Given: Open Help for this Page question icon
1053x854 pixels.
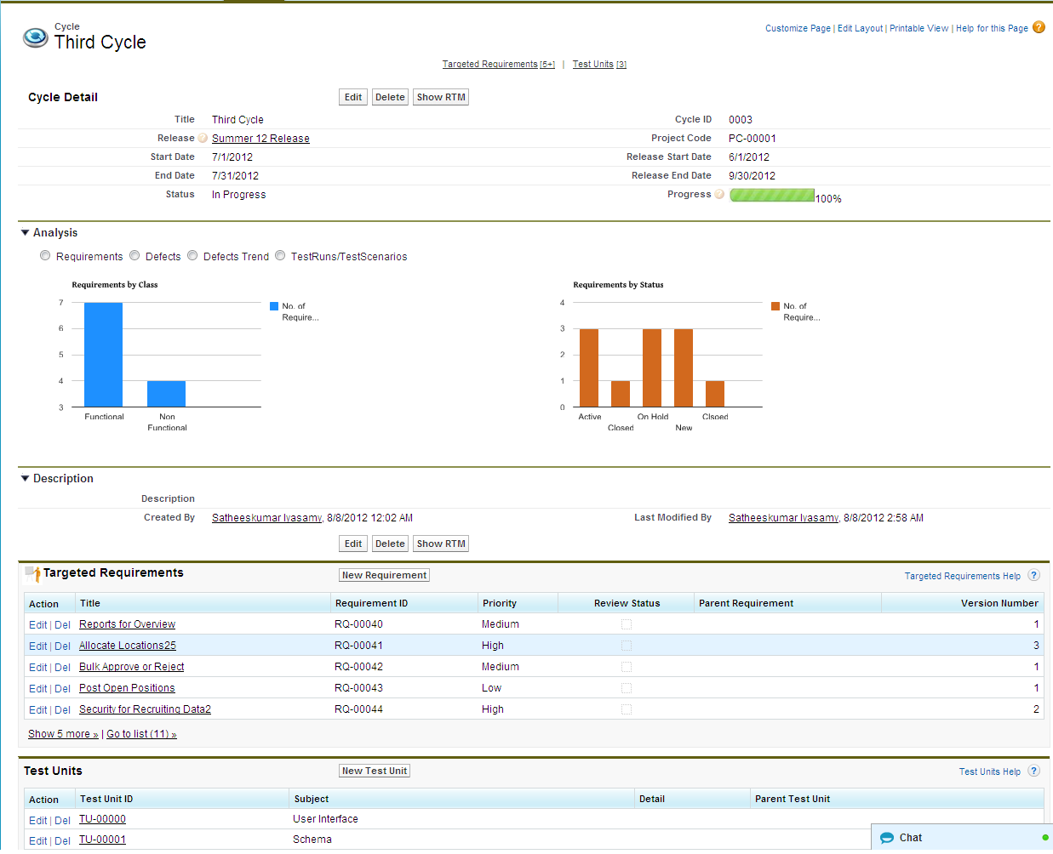Looking at the screenshot, I should pos(1038,27).
